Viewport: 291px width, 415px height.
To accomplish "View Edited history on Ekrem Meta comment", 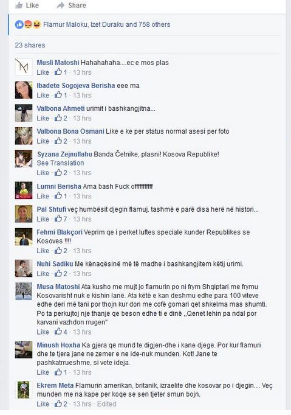I will pyautogui.click(x=106, y=404).
